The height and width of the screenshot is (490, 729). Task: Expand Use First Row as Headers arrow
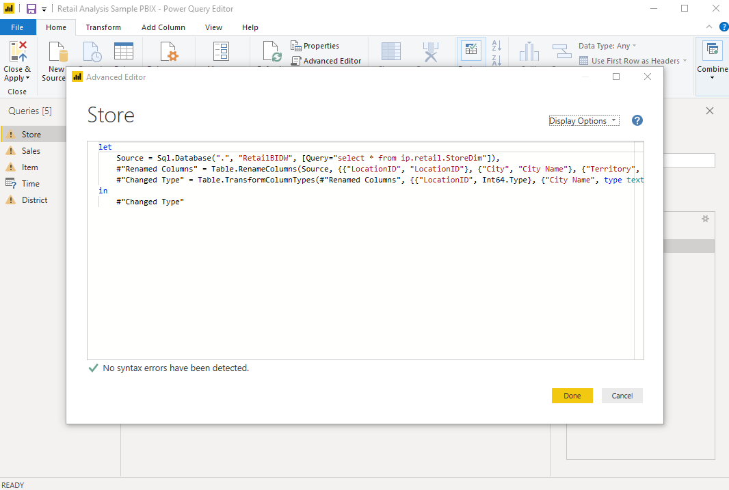tap(685, 61)
